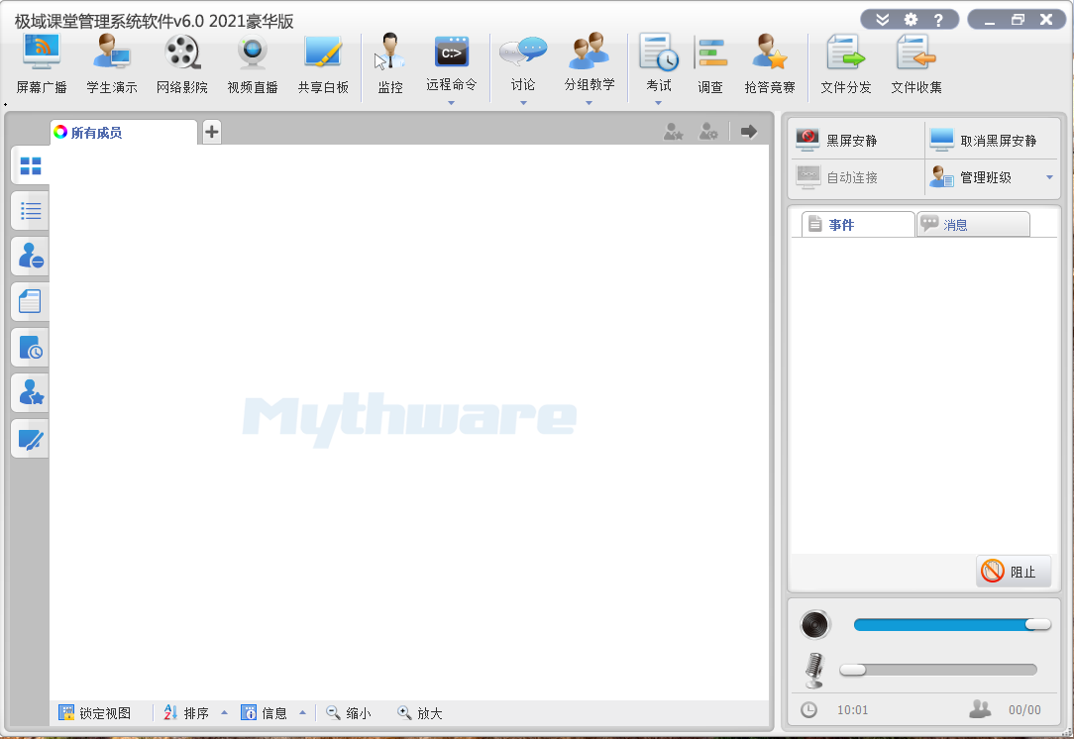Collapse toolbar with double chevron icon
1074x739 pixels.
(x=882, y=20)
